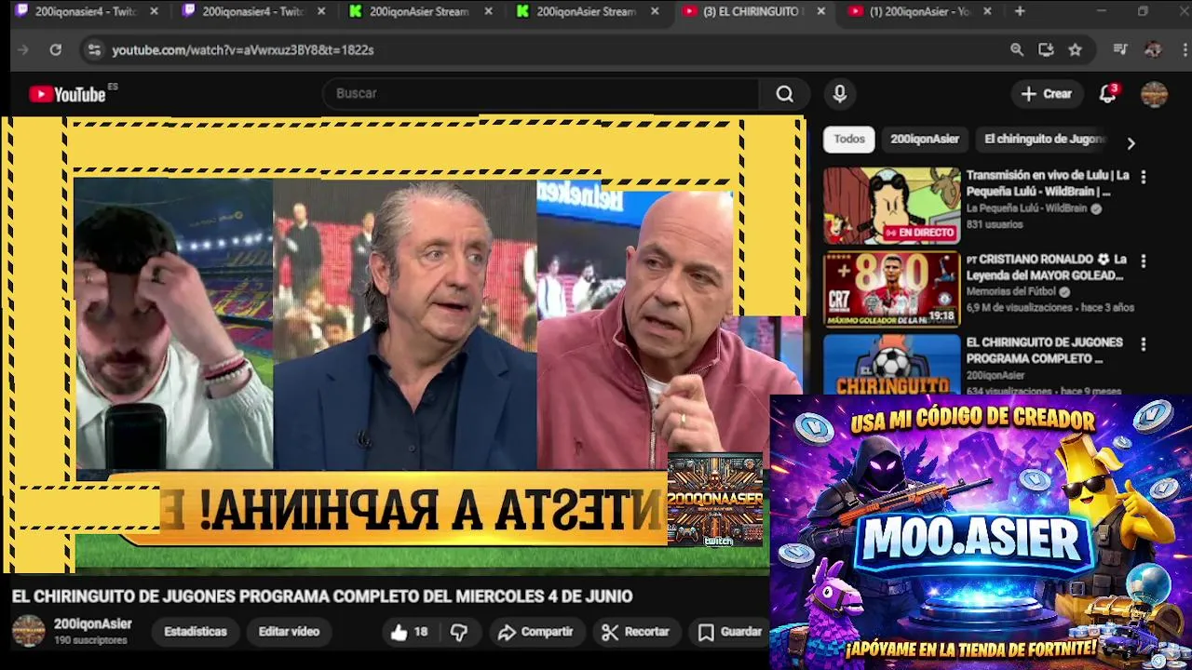Open 'CRISTIANO RONALDO La Leyenda' video title
1192x670 pixels.
1047,267
